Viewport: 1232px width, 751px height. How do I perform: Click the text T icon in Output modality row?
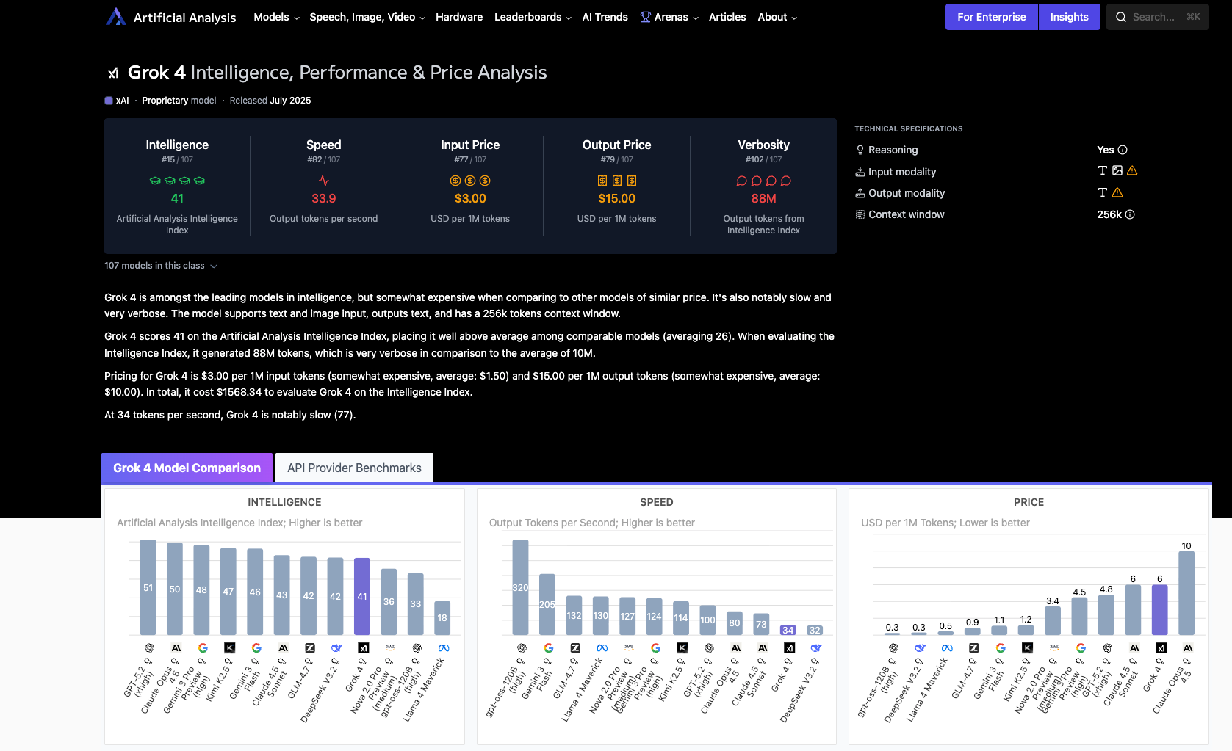1102,192
